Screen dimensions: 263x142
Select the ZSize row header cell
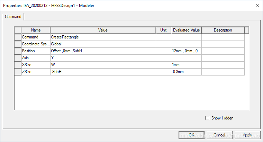18,72
